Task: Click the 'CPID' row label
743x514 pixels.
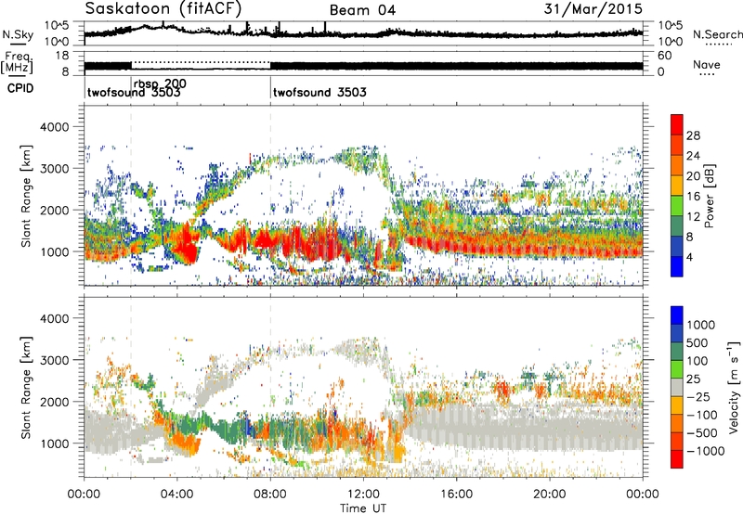Action: point(20,88)
